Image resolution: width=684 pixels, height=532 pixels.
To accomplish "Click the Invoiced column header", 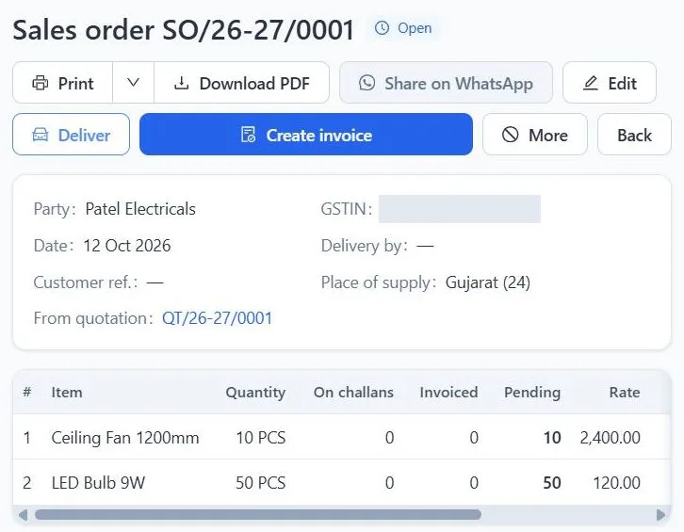I will [x=448, y=392].
